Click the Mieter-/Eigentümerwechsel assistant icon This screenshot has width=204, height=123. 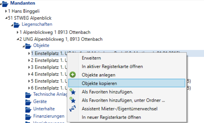point(73,109)
